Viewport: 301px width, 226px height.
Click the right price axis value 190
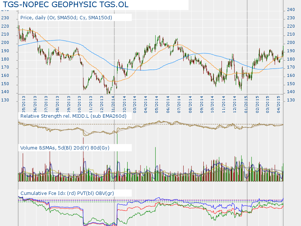(x=291, y=51)
